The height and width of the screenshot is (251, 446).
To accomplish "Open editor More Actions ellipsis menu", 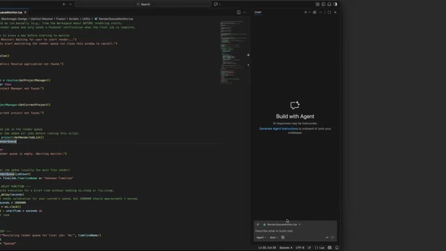I will tap(245, 13).
